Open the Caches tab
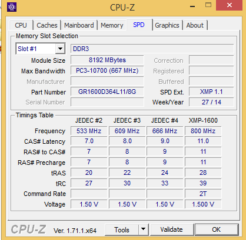 point(47,25)
